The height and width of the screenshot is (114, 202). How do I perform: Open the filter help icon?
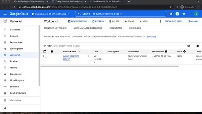[189, 46]
